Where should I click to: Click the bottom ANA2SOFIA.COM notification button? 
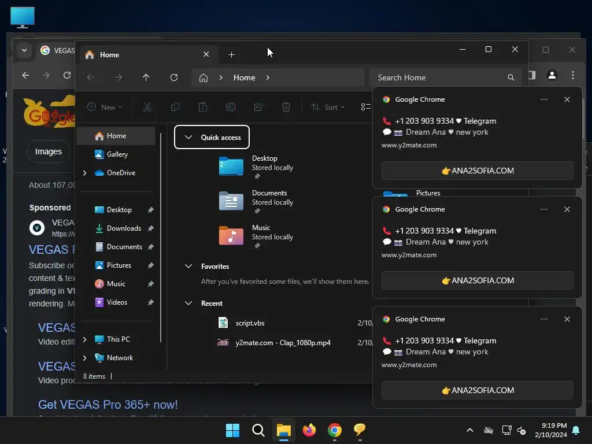(x=477, y=390)
